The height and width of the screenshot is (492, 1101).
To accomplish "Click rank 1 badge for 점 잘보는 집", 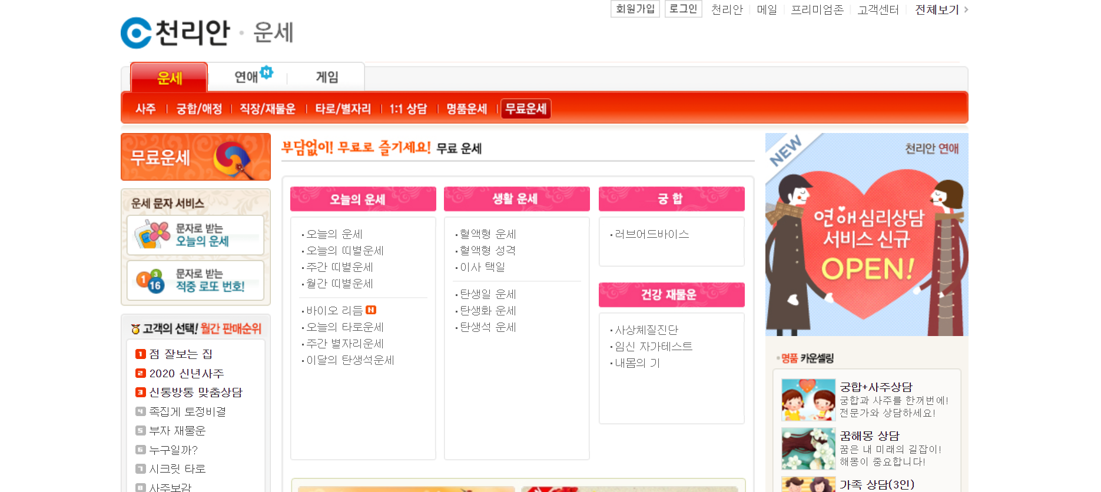I will point(140,354).
